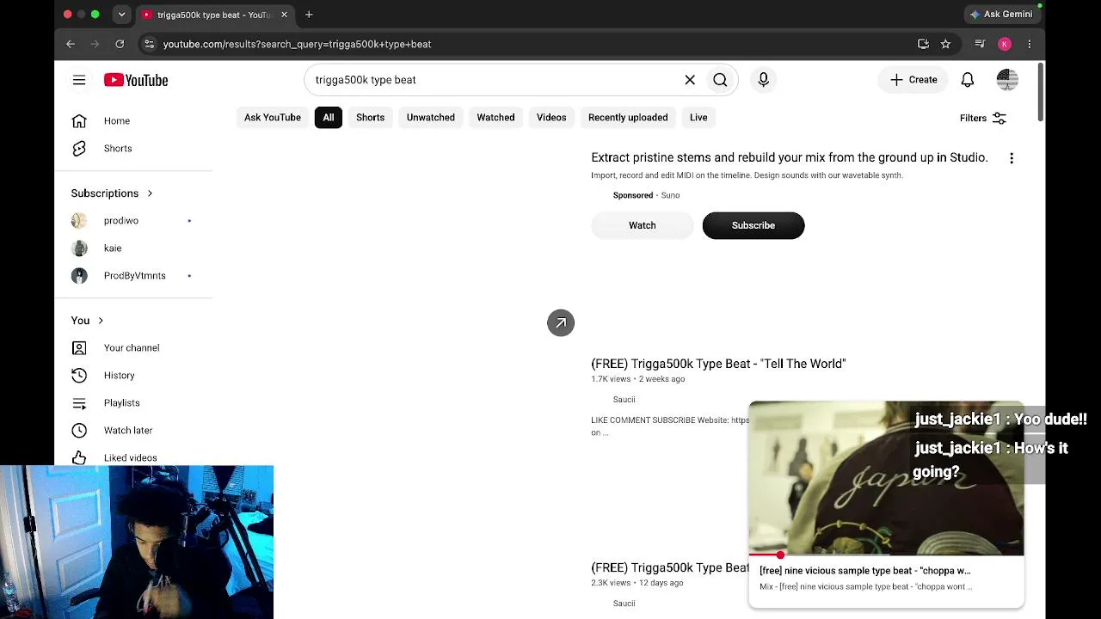
Task: Click the Chrome address bar URL
Action: pyautogui.click(x=297, y=44)
